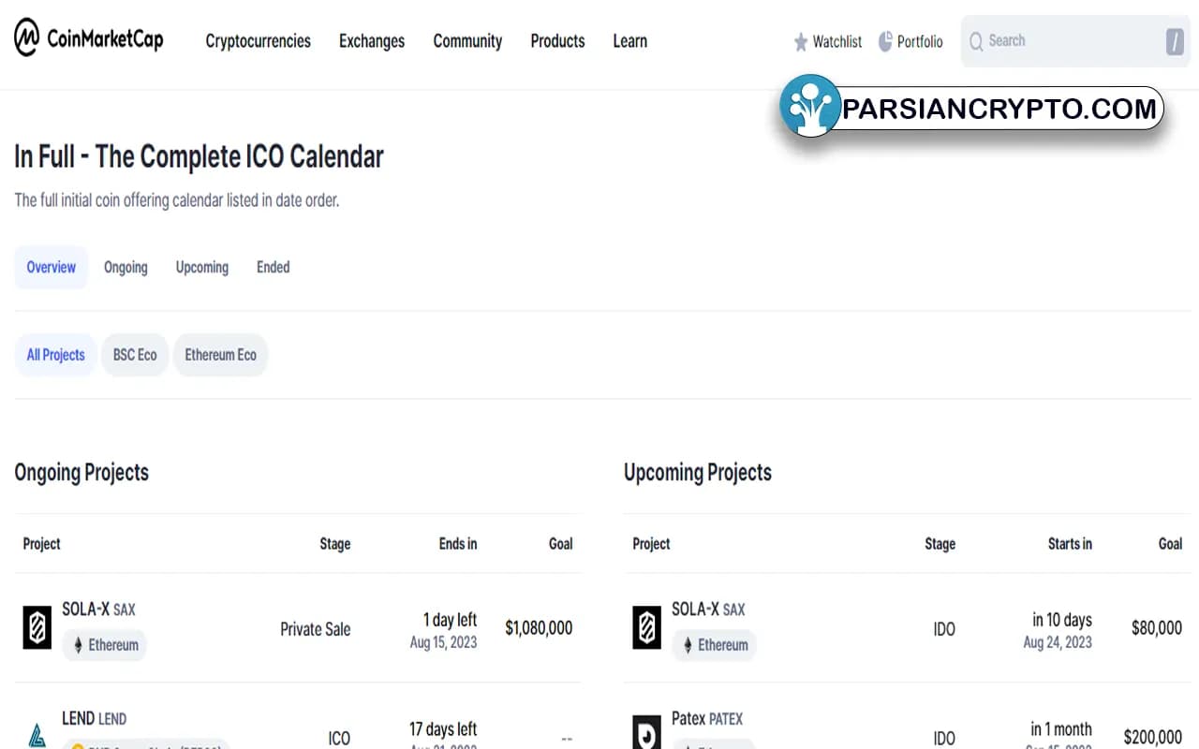1199x749 pixels.
Task: Click the Watchlist star icon
Action: pyautogui.click(x=801, y=42)
